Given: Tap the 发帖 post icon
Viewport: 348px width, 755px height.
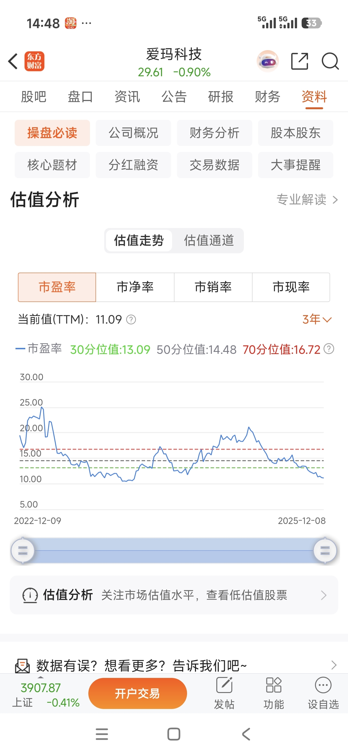Looking at the screenshot, I should (224, 685).
